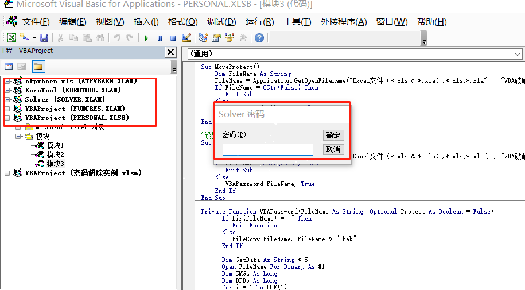Open the 工具(T) menu

pyautogui.click(x=297, y=22)
